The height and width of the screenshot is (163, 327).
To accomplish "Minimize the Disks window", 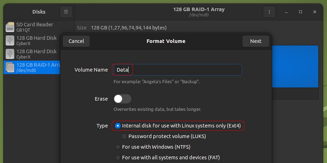I will pos(286,12).
